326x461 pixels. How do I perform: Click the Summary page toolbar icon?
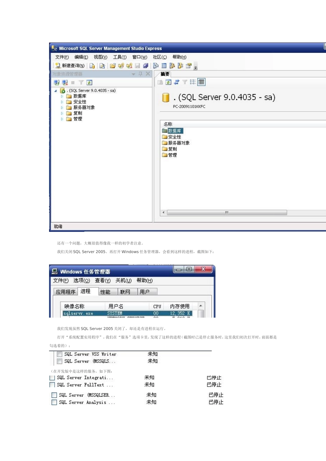(164, 66)
